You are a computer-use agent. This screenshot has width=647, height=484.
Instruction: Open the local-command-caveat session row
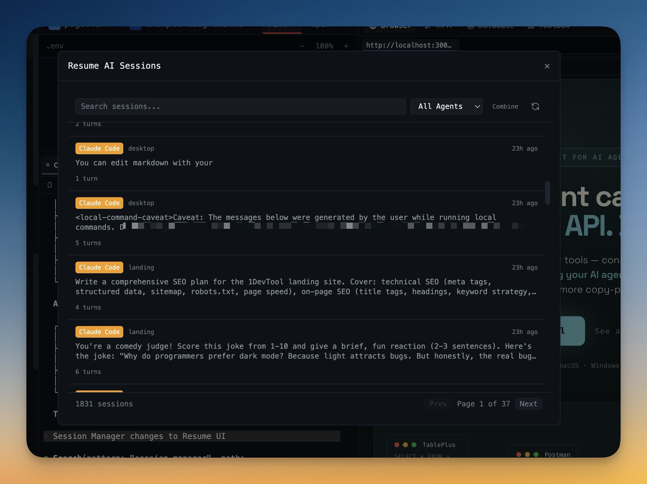point(306,223)
